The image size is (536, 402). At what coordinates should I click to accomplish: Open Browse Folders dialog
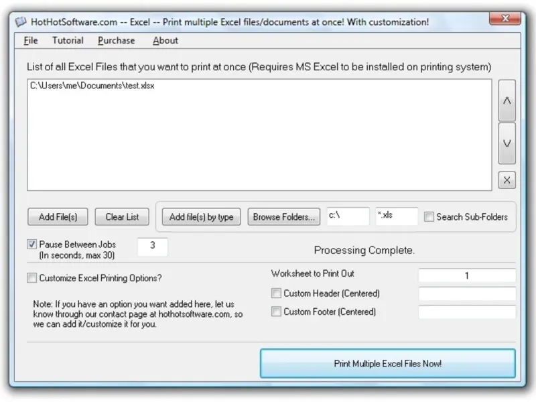point(283,216)
